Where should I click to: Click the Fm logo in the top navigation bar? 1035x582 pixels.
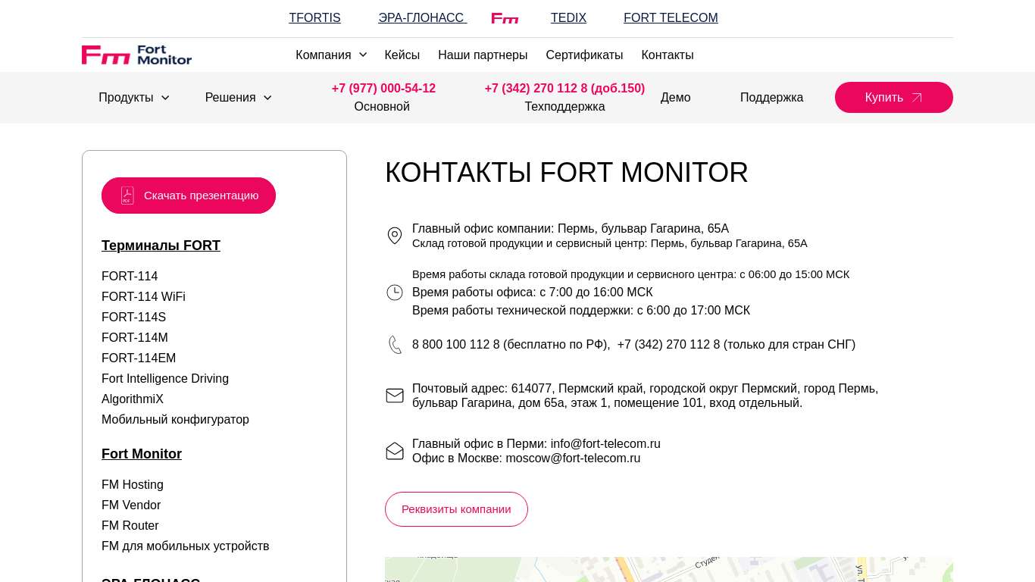504,18
